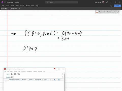Open the Share button dropdown arrow

(120, 6)
